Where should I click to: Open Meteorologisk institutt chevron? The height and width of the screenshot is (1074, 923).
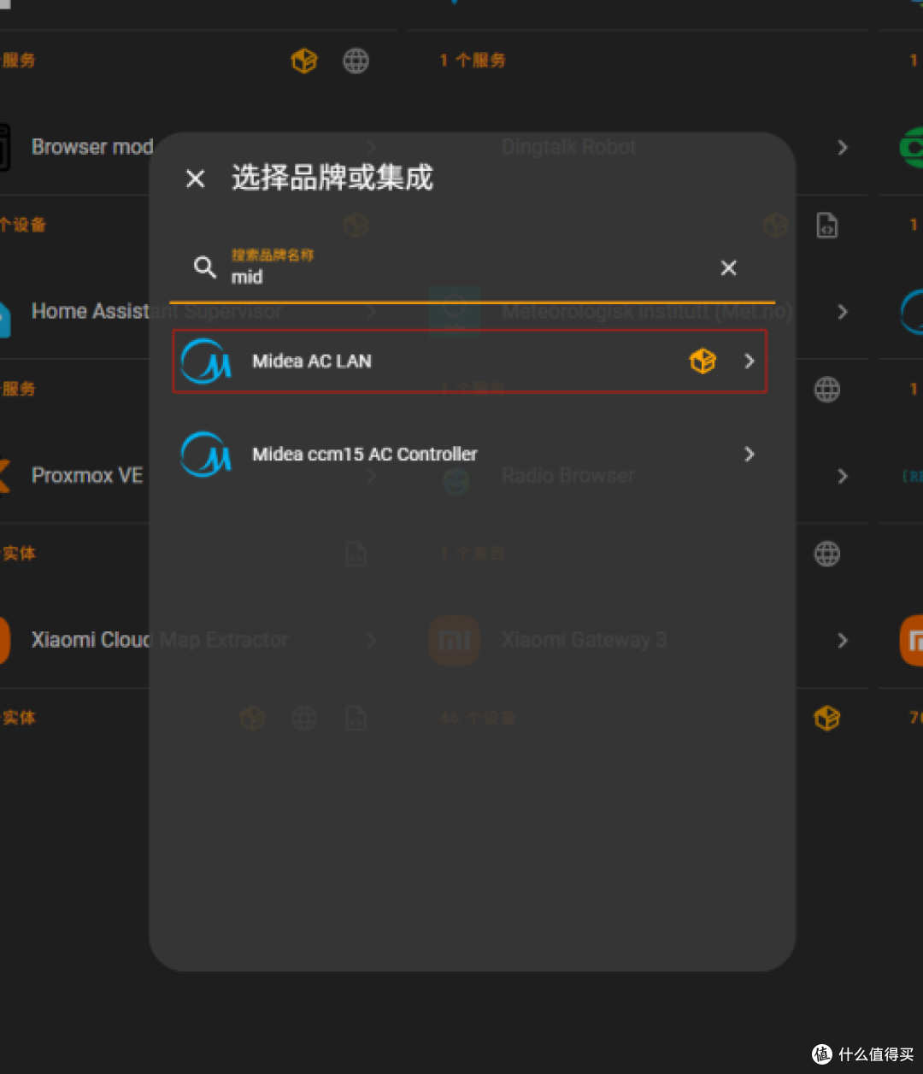click(843, 311)
